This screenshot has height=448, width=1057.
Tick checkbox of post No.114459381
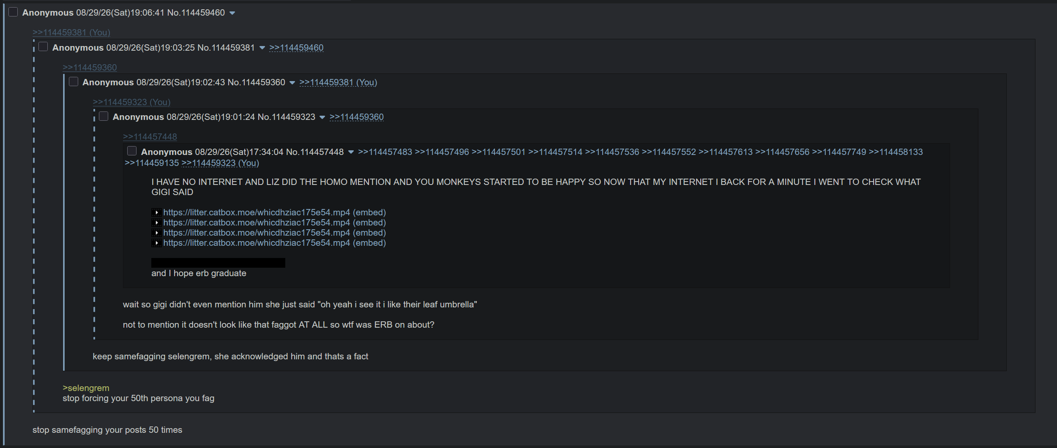pyautogui.click(x=43, y=47)
